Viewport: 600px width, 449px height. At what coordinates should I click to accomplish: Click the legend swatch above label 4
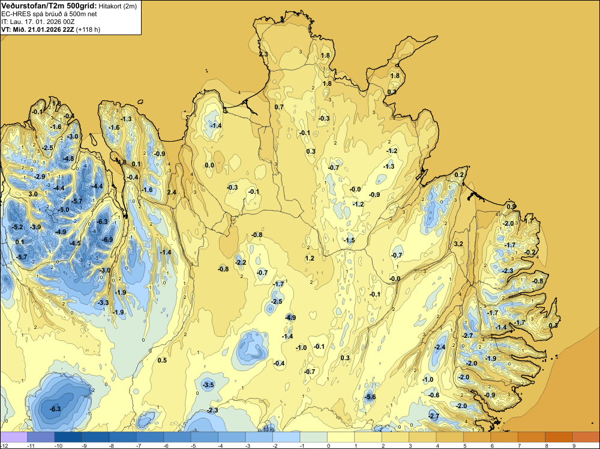(x=450, y=437)
